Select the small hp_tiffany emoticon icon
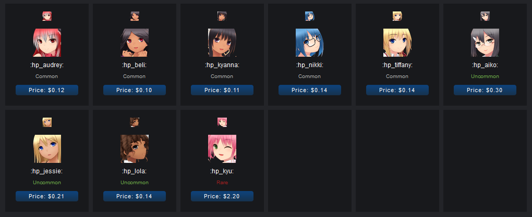 click(x=397, y=16)
